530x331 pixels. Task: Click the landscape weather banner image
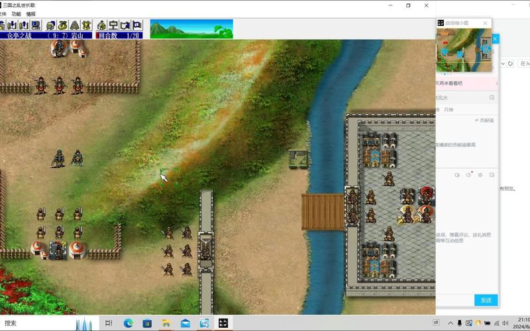point(191,28)
